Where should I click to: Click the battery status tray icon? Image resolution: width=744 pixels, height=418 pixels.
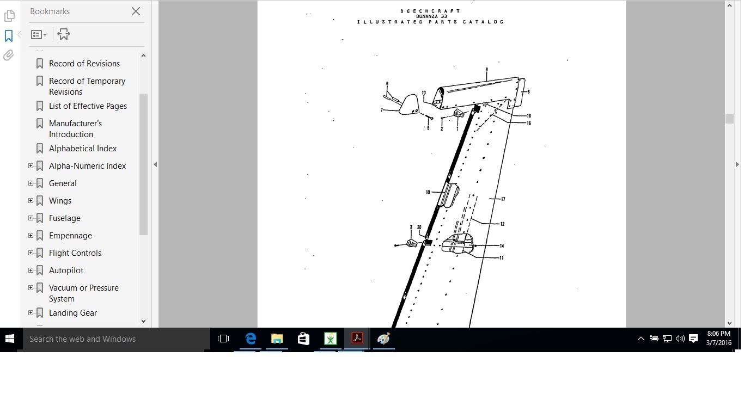[x=654, y=339]
